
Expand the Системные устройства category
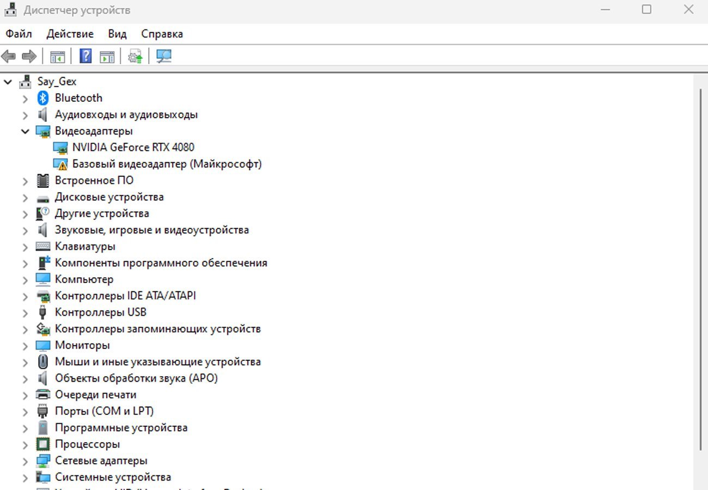click(25, 477)
